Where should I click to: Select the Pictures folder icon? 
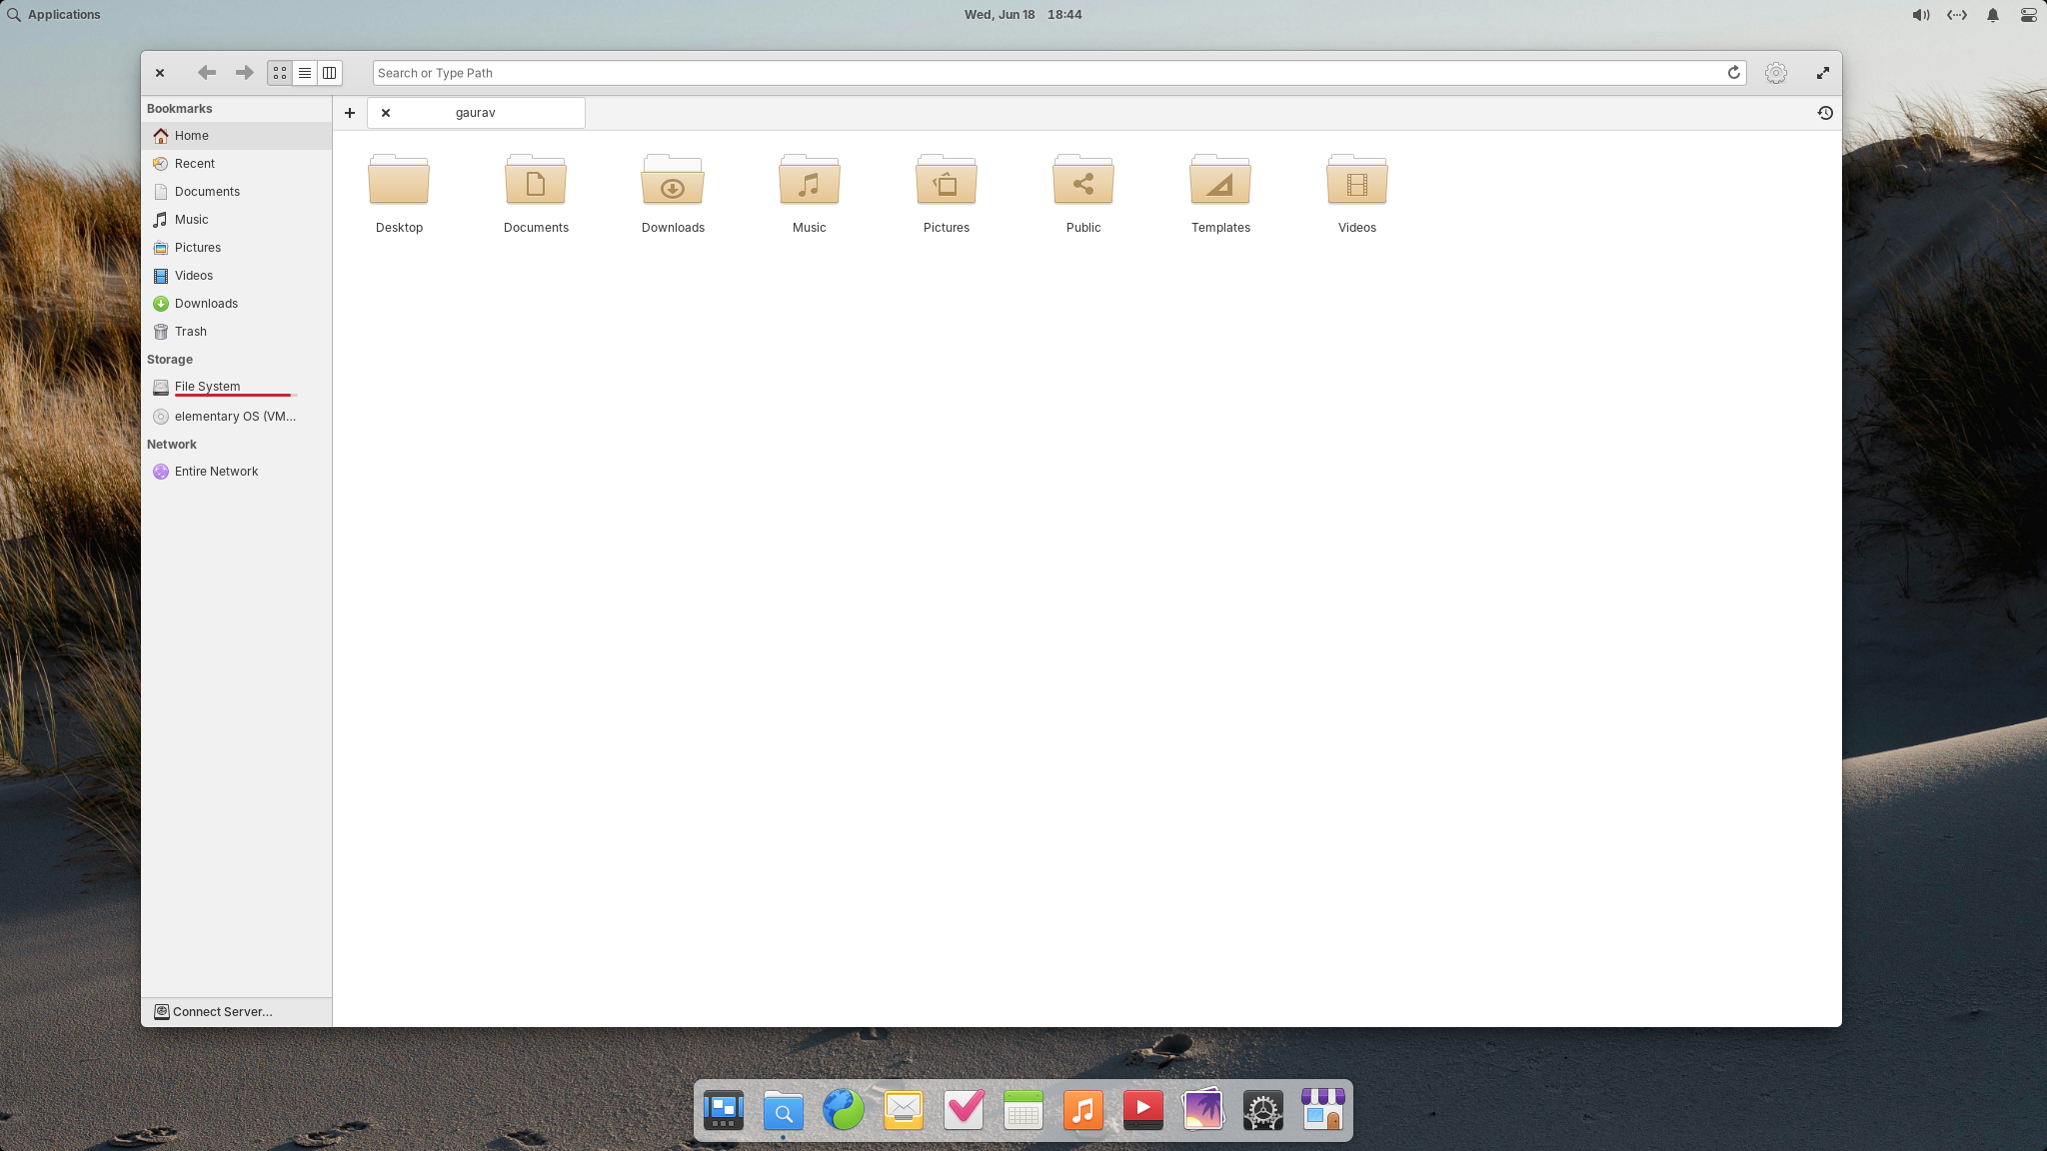[947, 181]
